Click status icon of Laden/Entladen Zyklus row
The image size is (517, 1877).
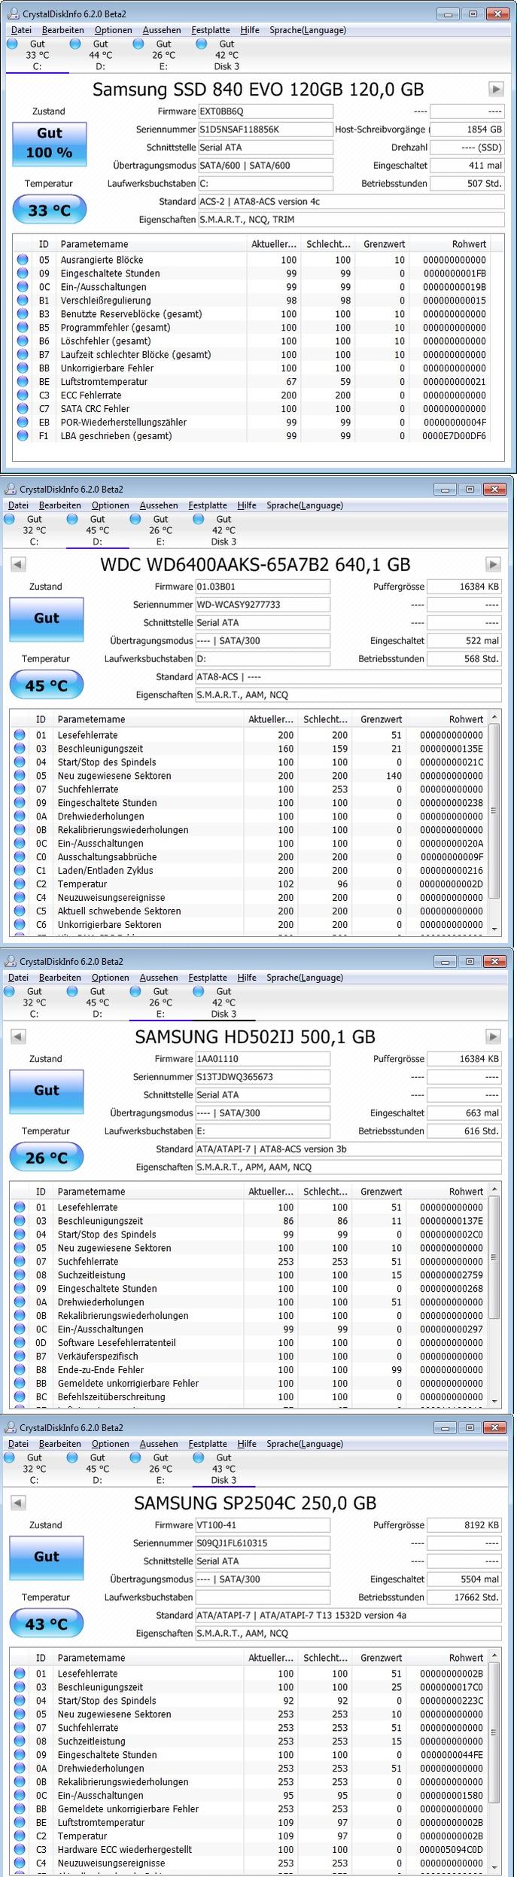(20, 871)
